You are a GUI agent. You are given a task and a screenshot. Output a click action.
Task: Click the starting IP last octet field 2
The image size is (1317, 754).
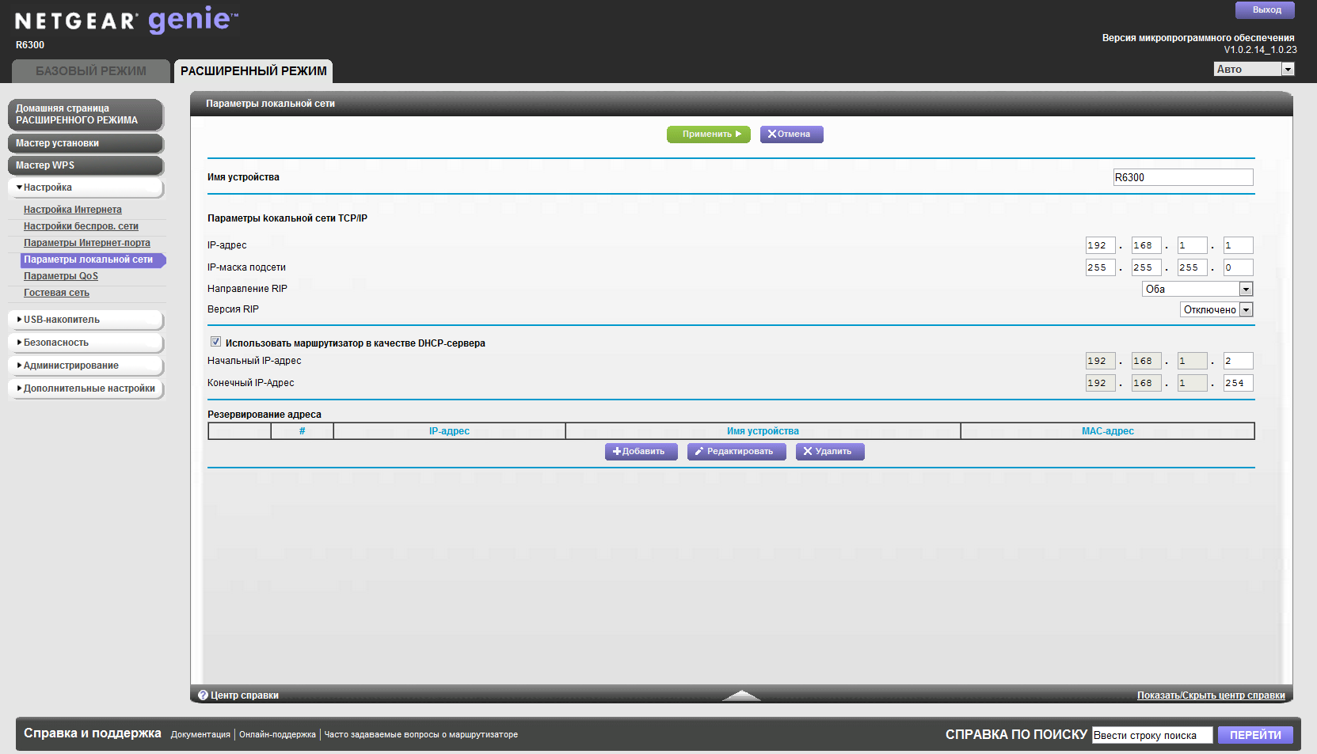coord(1239,361)
